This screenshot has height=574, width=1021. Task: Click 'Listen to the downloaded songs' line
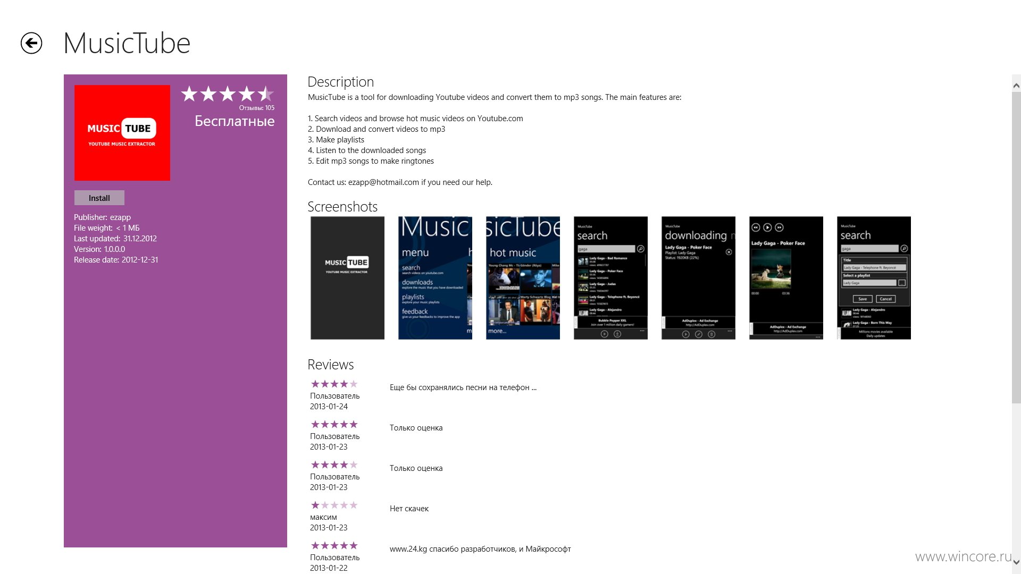[x=367, y=150]
